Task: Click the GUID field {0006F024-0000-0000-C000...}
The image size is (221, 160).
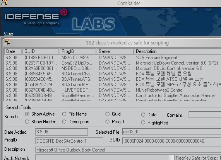Action: coord(171,141)
